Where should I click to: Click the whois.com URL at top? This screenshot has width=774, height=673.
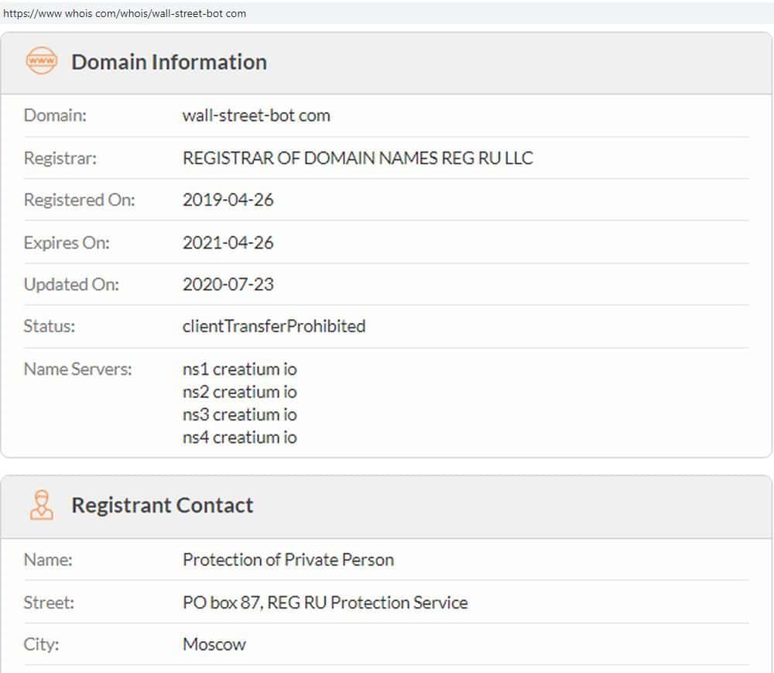tap(125, 13)
